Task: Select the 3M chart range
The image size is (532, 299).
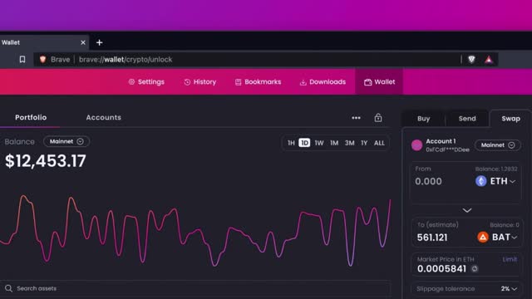Action: [x=349, y=143]
